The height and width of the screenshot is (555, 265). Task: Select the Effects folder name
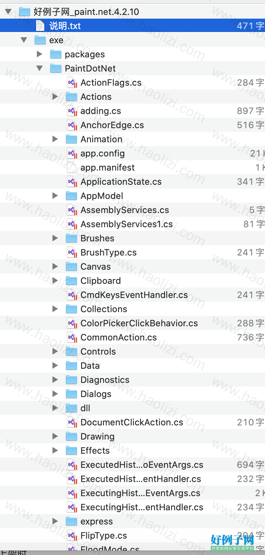point(95,451)
